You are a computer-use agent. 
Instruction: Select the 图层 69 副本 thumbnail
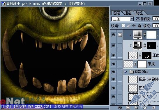point(133,79)
